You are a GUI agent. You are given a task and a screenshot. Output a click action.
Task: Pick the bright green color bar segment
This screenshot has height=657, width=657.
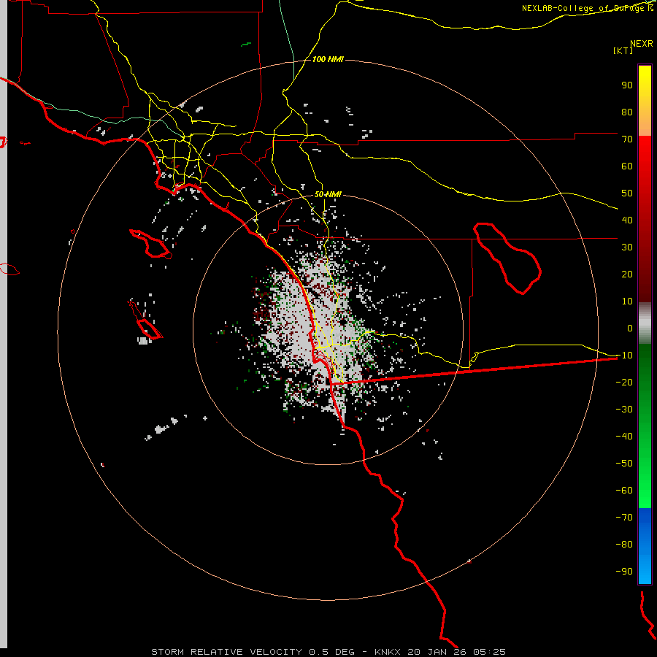point(645,482)
